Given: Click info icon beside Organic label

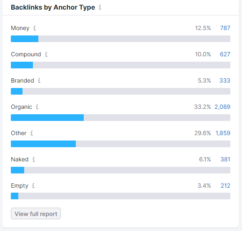Looking at the screenshot, I should (37, 107).
